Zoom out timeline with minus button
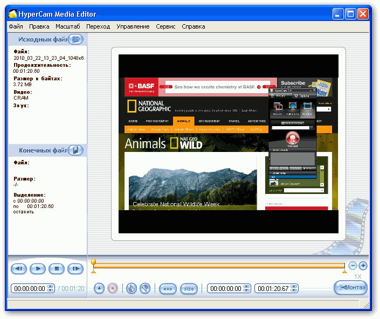This screenshot has height=319, width=380. coord(353,266)
